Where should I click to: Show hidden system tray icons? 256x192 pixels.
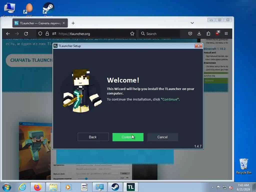[x=212, y=187]
